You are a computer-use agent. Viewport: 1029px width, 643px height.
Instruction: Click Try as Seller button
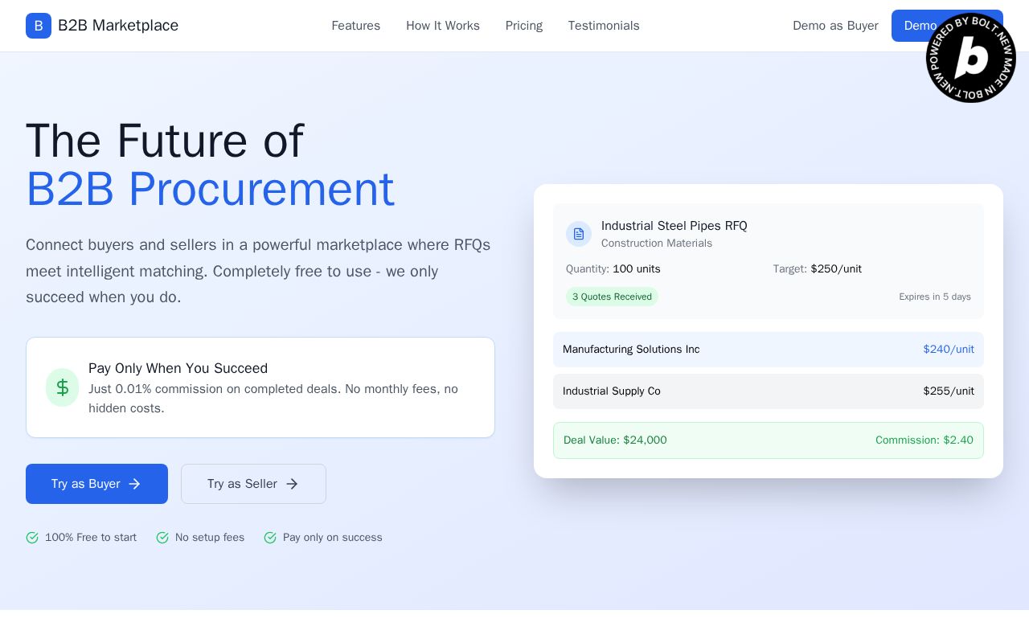pyautogui.click(x=253, y=484)
